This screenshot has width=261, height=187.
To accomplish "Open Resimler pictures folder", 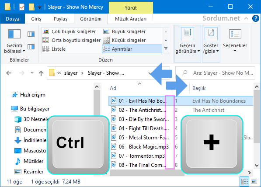I will [29, 172].
